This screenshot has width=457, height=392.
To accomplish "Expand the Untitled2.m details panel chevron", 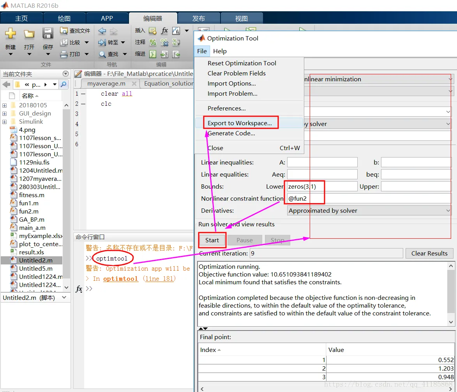I will [64, 297].
